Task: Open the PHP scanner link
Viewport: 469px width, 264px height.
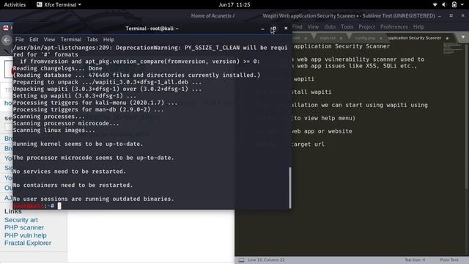Action: coord(24,227)
